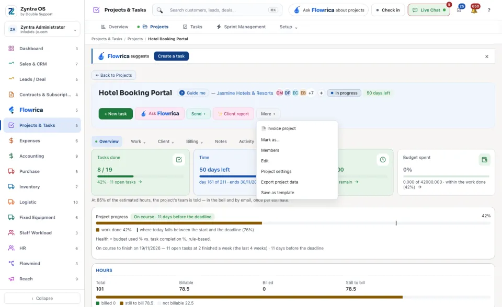
Task: Open Jasmine Hotels & Resorts client link
Action: click(245, 93)
